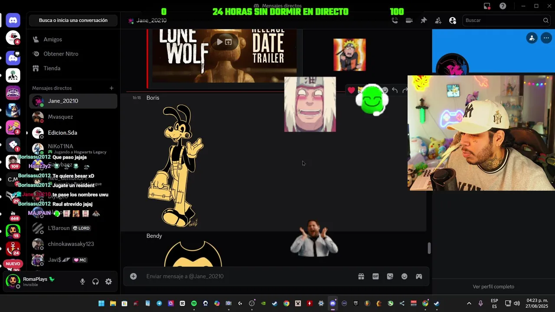Image resolution: width=555 pixels, height=312 pixels.
Task: Open the emoji picker
Action: tap(405, 276)
